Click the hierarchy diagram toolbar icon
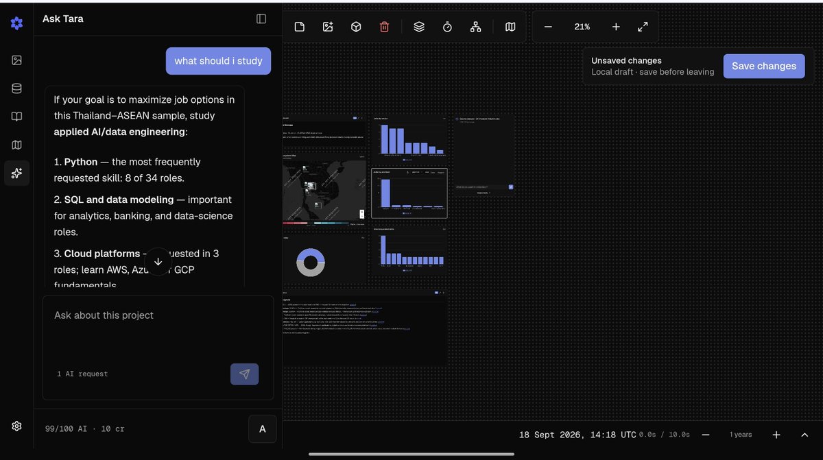823x460 pixels. click(x=475, y=27)
